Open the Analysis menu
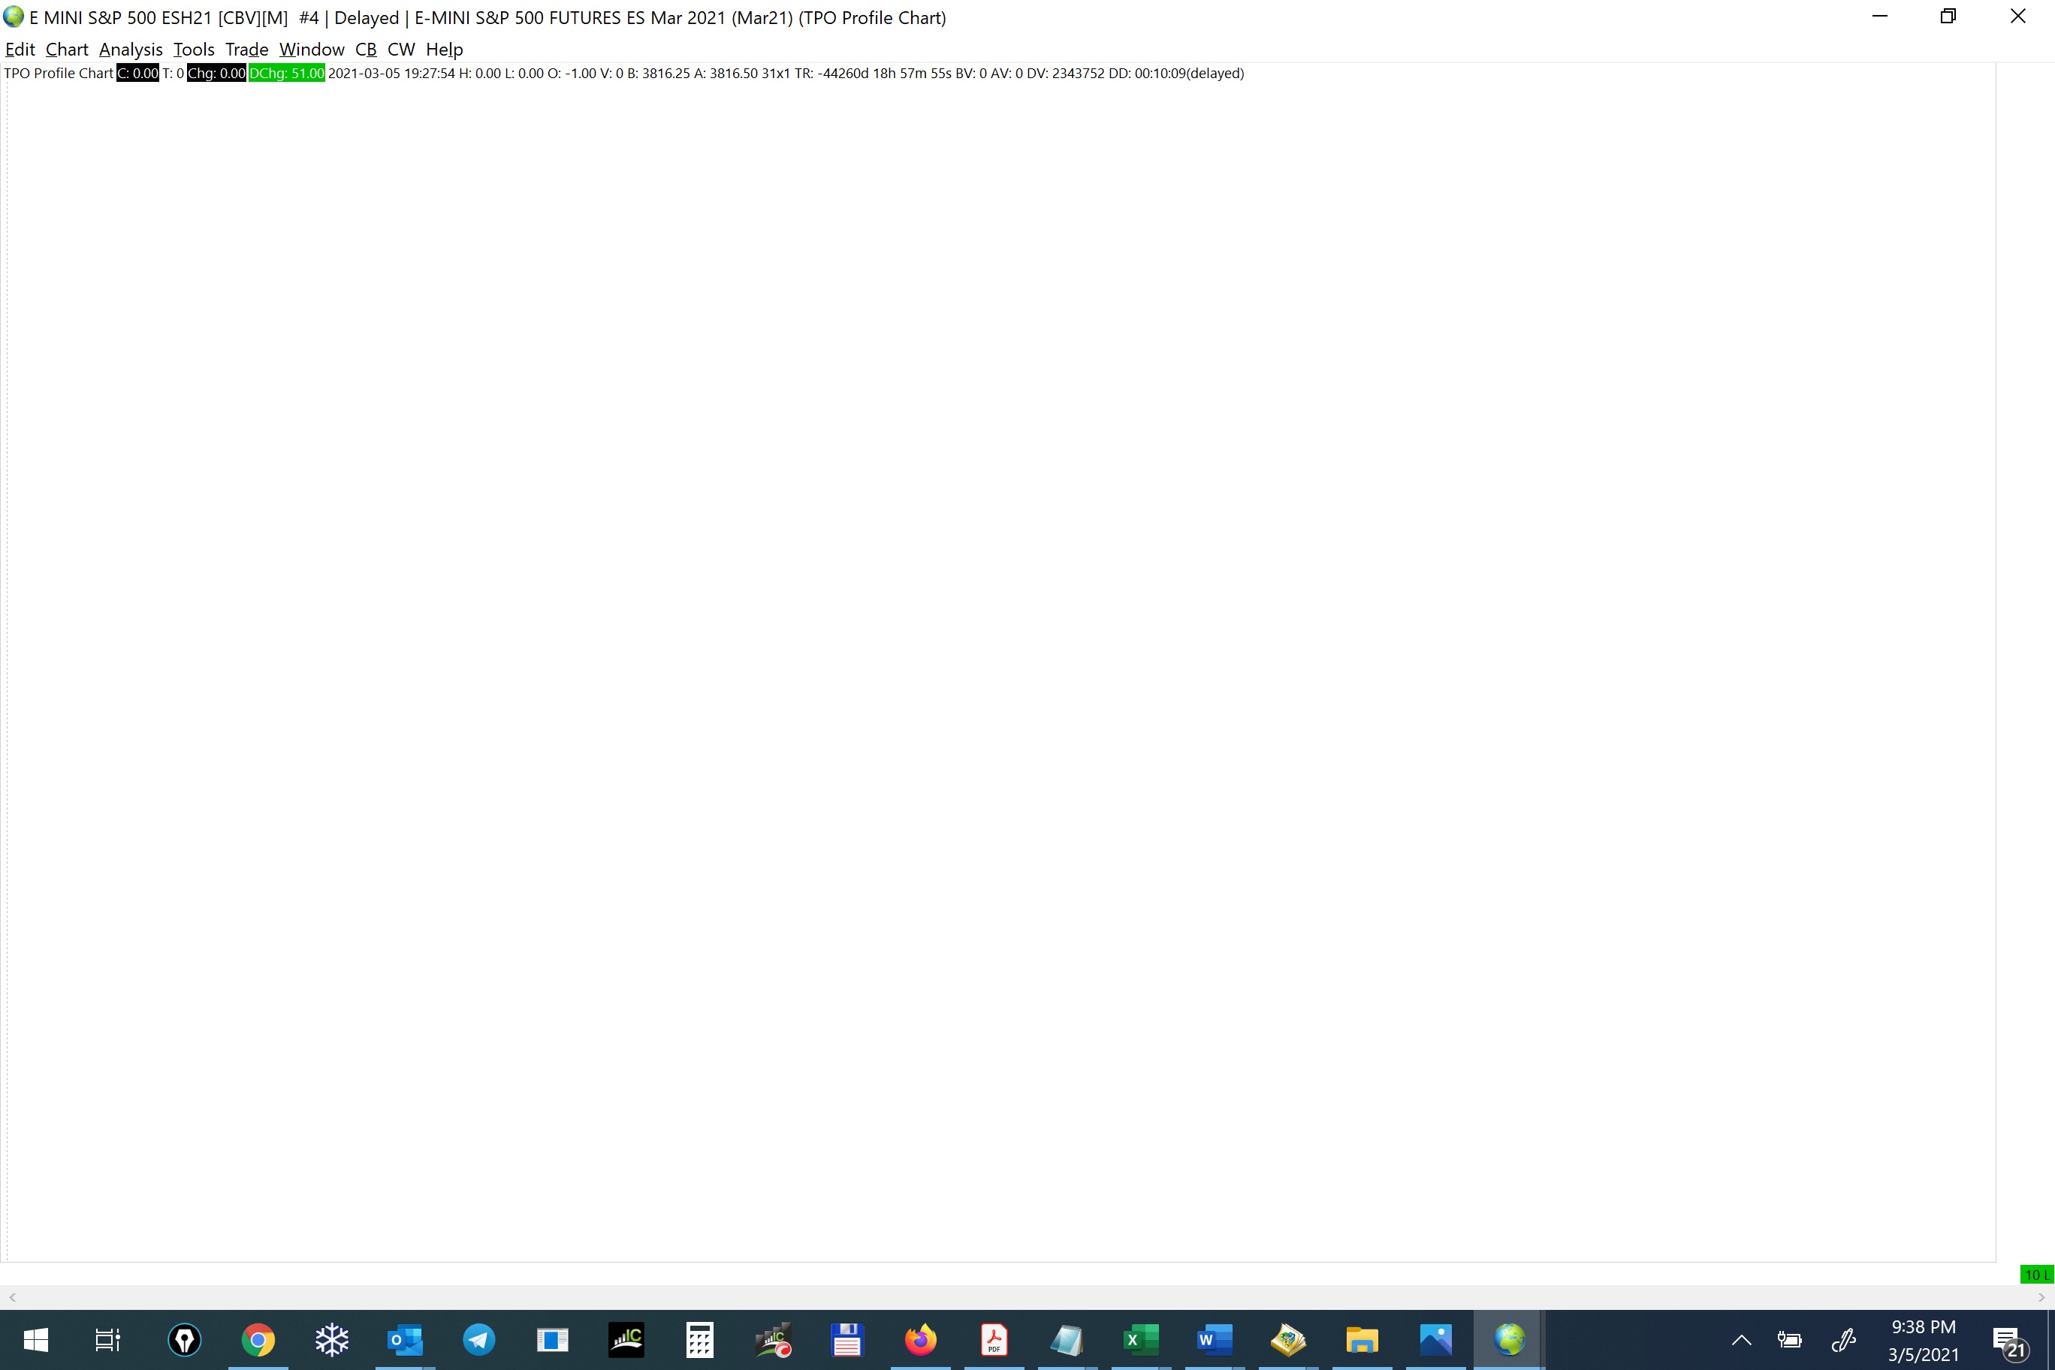 (x=130, y=49)
